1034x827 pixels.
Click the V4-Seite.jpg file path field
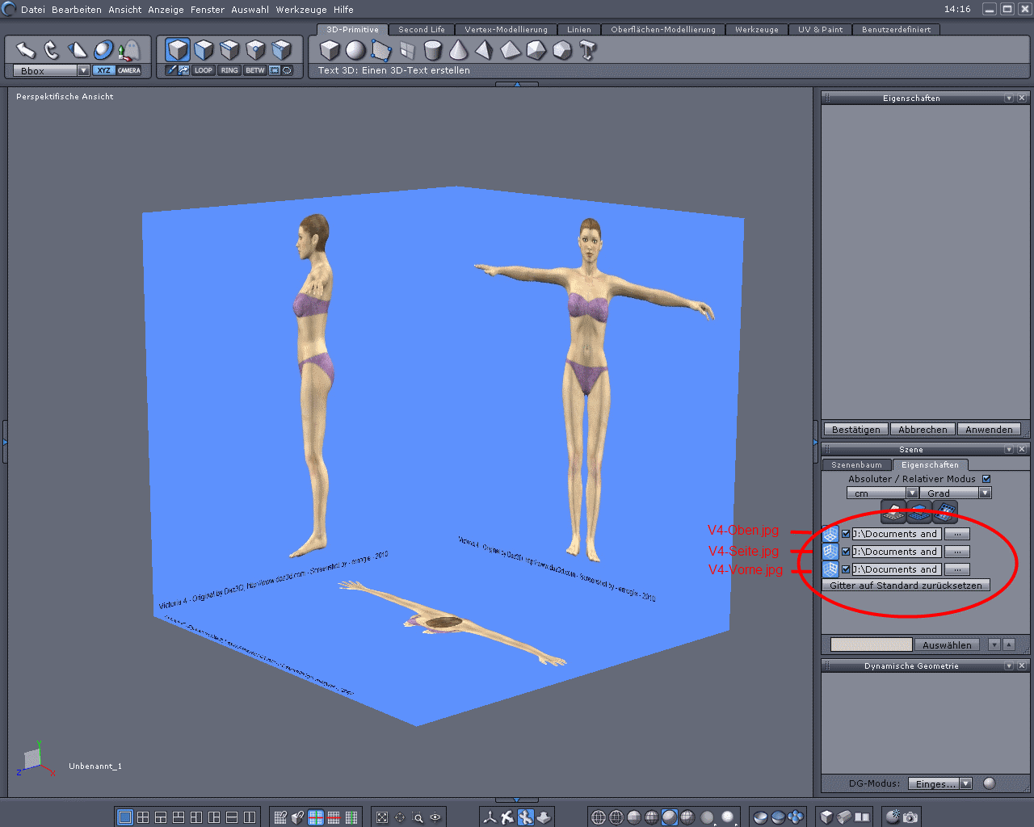(896, 552)
